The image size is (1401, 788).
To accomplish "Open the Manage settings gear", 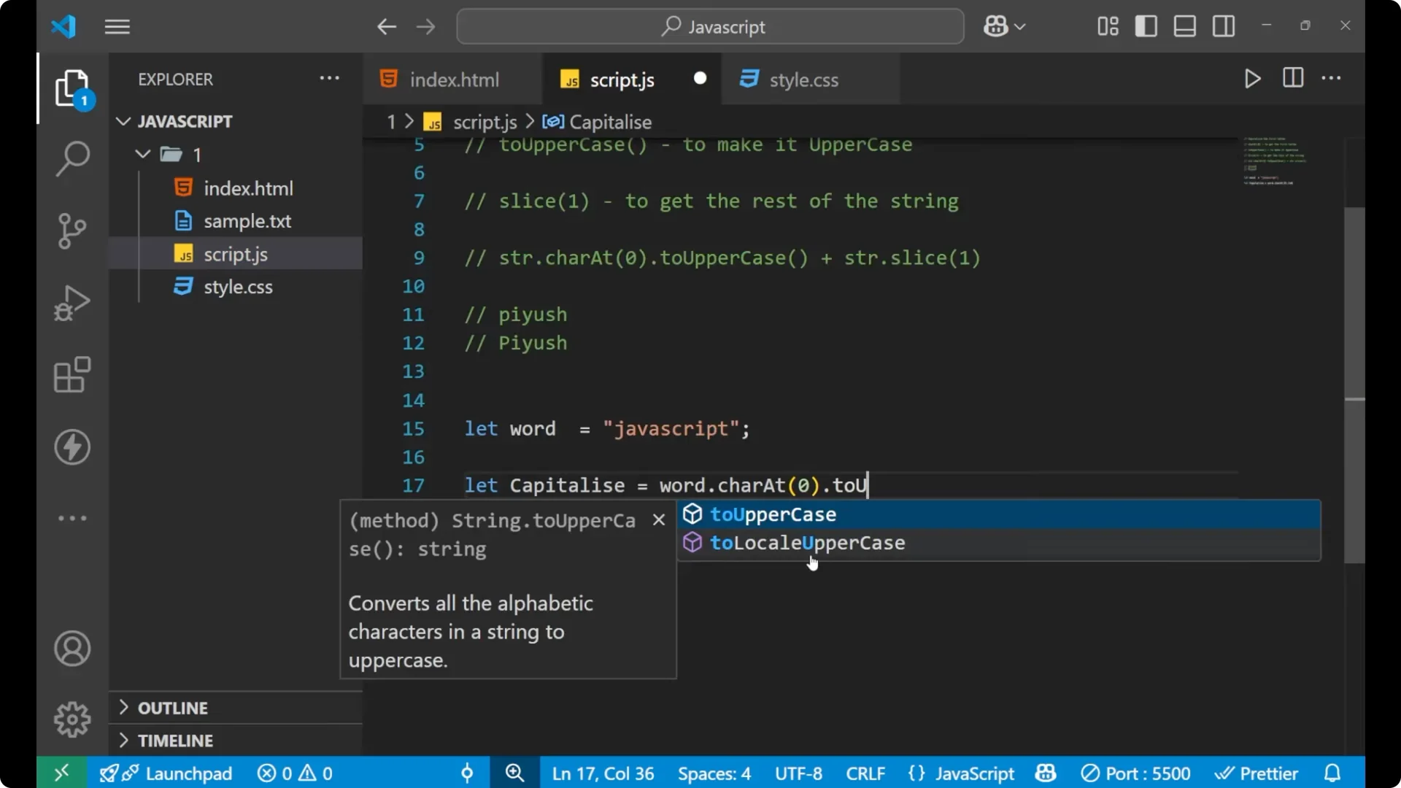I will 72,719.
